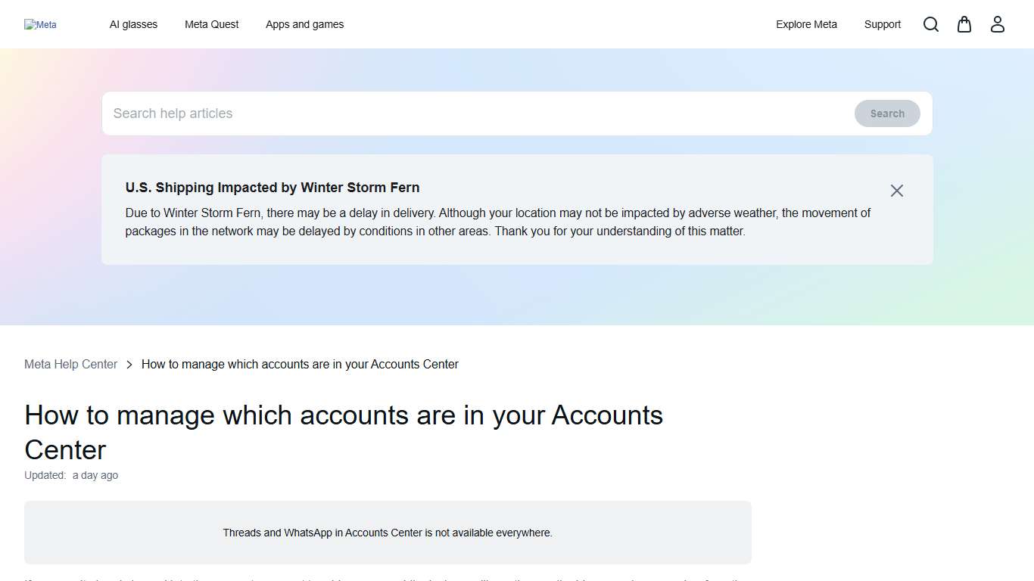The width and height of the screenshot is (1034, 581).
Task: Click the Threads and WhatsApp notice box
Action: 388,532
